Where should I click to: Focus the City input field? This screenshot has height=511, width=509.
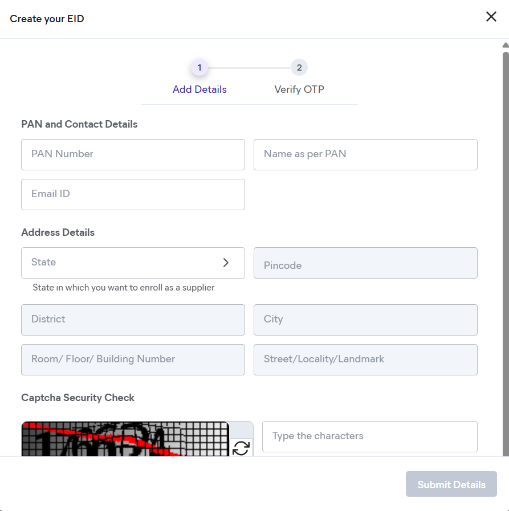[x=365, y=320]
